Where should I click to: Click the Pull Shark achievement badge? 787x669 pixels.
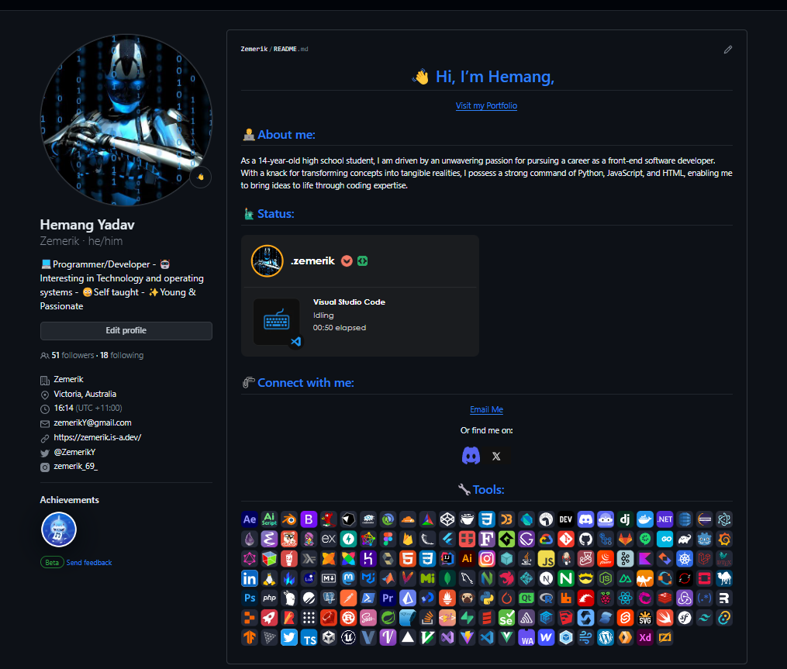58,529
